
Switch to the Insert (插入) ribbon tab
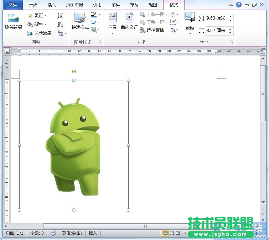click(x=52, y=5)
